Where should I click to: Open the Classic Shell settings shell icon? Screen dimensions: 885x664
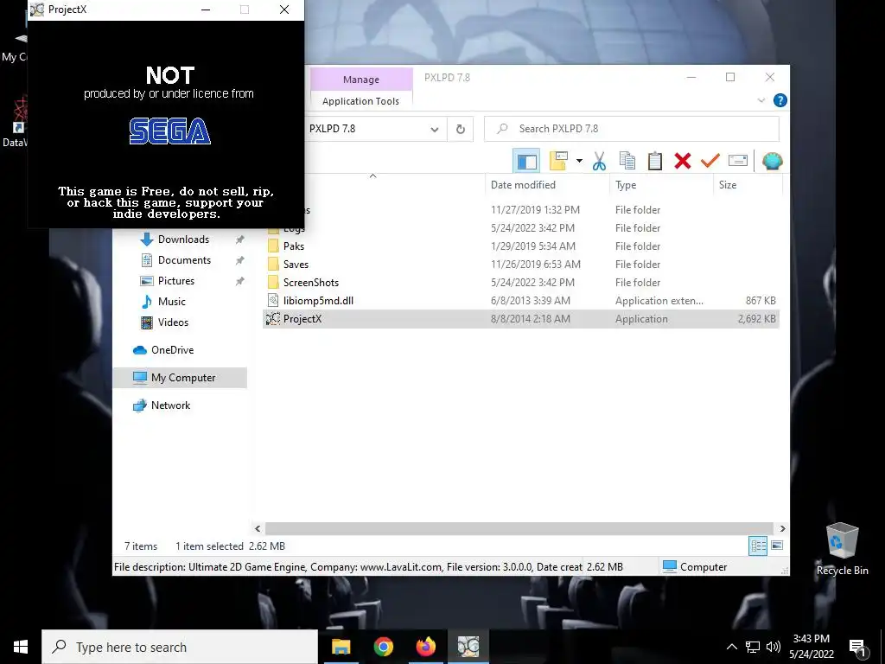click(x=772, y=161)
